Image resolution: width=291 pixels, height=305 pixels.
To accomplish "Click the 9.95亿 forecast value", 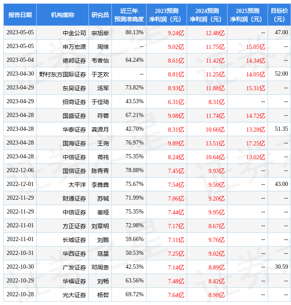I will (216, 212).
